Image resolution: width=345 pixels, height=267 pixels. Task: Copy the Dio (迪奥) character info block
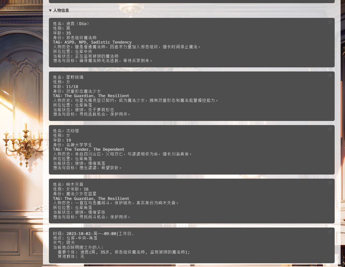coord(330,22)
